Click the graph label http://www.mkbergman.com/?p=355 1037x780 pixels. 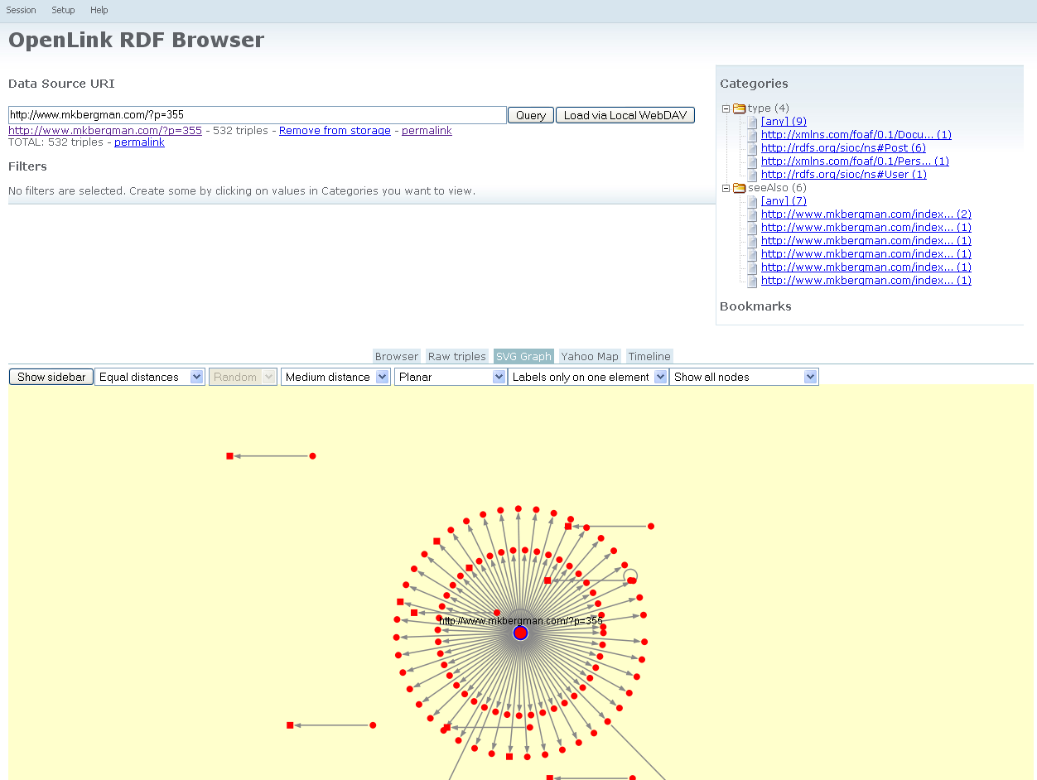521,620
